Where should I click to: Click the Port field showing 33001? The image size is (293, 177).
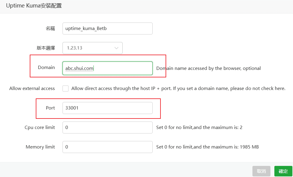pyautogui.click(x=107, y=108)
